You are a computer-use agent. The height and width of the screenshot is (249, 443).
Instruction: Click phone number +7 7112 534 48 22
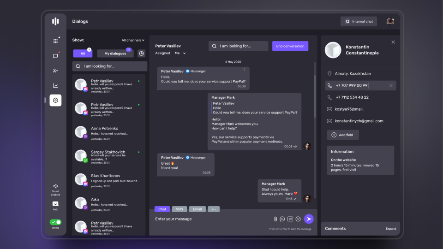tap(352, 97)
